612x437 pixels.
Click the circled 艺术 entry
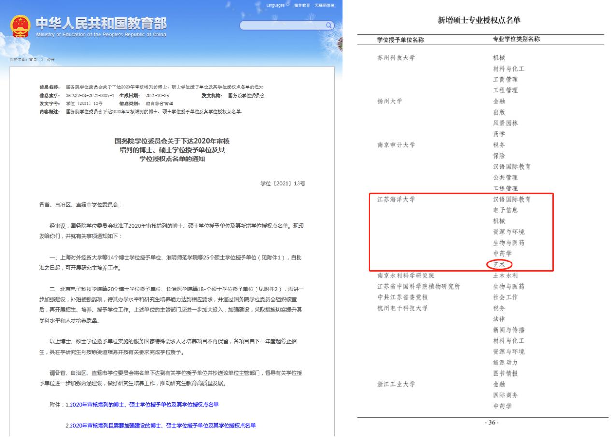(x=499, y=264)
